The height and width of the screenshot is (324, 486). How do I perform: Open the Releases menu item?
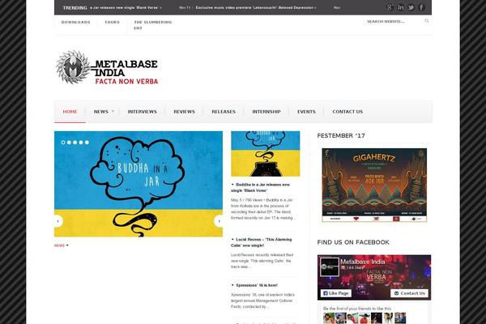224,112
